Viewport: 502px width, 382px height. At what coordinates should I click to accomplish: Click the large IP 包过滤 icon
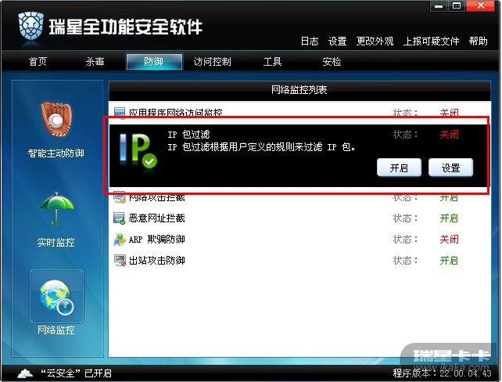[x=138, y=152]
